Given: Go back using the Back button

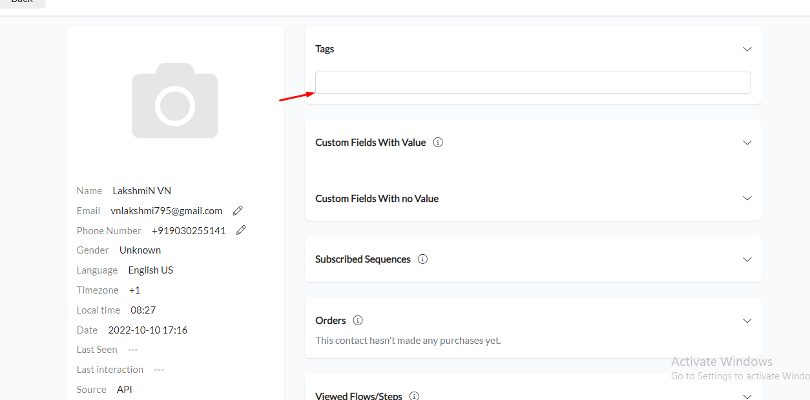Looking at the screenshot, I should (23, 3).
